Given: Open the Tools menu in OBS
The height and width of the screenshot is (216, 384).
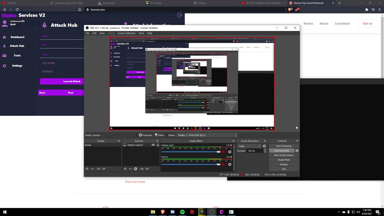Looking at the screenshot, I should (x=141, y=33).
